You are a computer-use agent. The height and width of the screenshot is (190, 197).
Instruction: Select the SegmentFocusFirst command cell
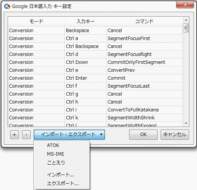[144, 39]
